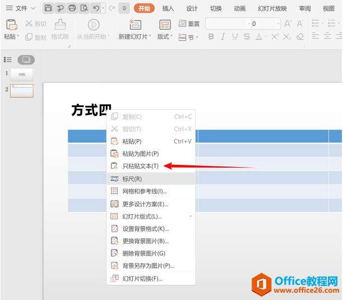Viewport: 343px width, 300px height.
Task: Click the bulleted list icon
Action: (x=316, y=23)
